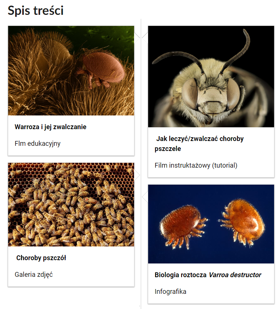Open the 'Warroza i jej zwalczanie' title
Image resolution: width=280 pixels, height=309 pixels.
(x=50, y=127)
